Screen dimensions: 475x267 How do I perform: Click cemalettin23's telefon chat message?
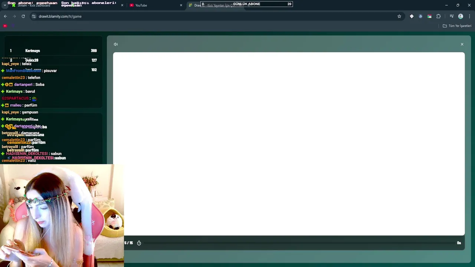click(x=21, y=78)
